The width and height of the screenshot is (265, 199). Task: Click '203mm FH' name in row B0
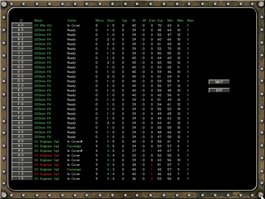click(x=43, y=30)
